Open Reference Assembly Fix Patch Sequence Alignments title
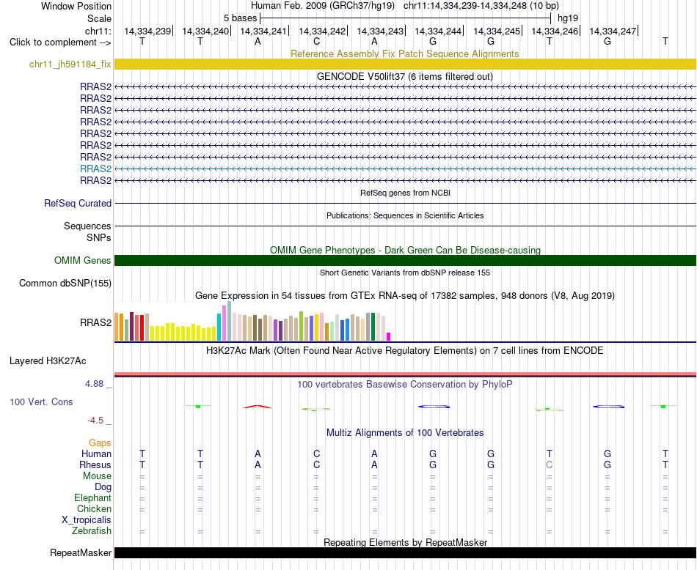 click(404, 53)
